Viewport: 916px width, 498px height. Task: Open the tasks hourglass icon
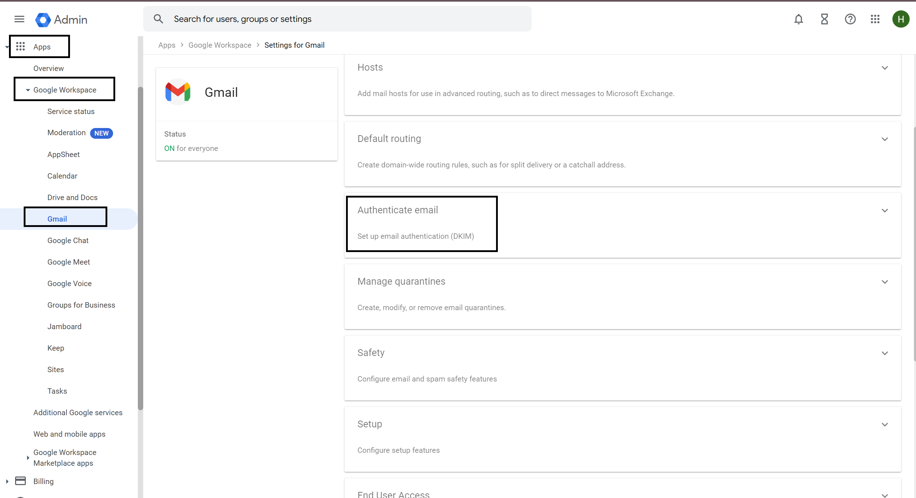point(824,19)
